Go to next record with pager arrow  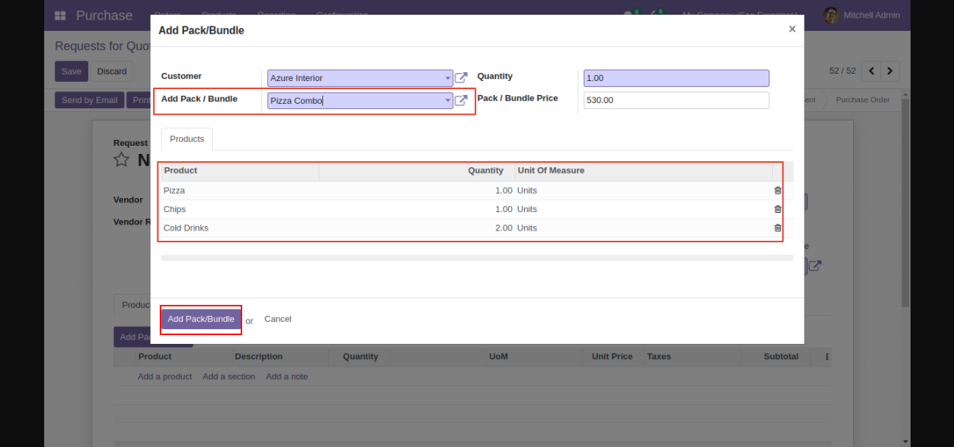[890, 71]
